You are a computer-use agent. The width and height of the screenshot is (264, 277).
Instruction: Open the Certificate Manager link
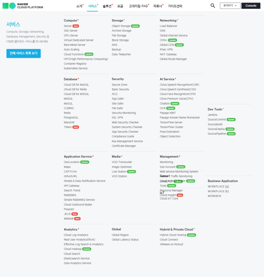124,146
